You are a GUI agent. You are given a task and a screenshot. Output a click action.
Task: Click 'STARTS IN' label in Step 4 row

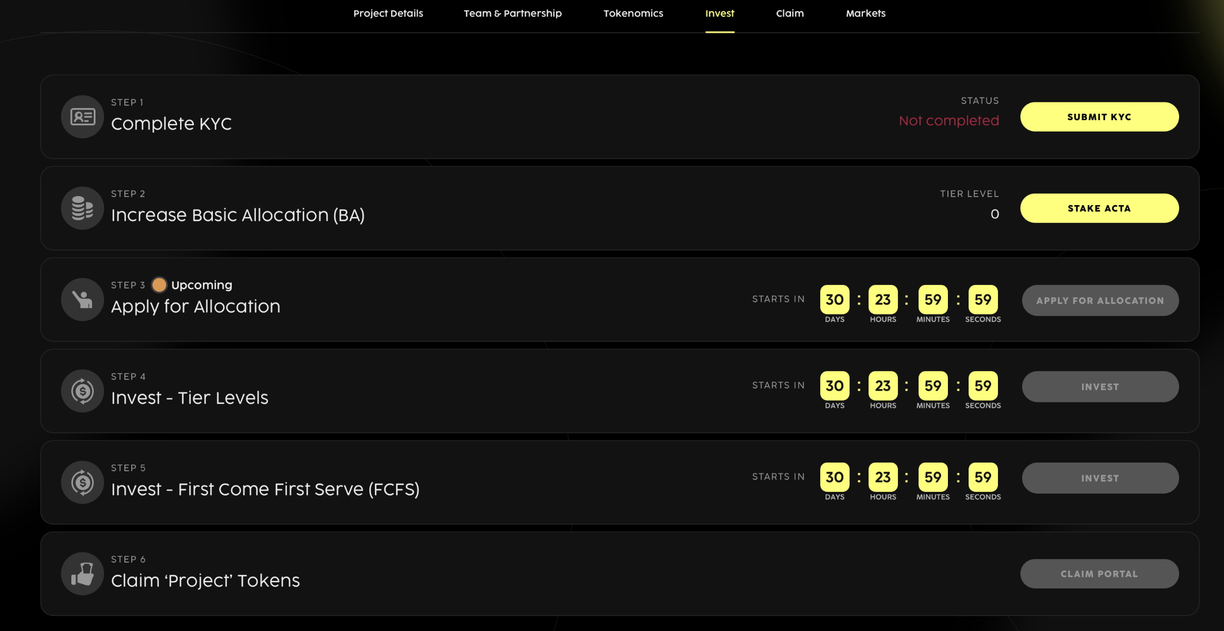click(x=778, y=385)
